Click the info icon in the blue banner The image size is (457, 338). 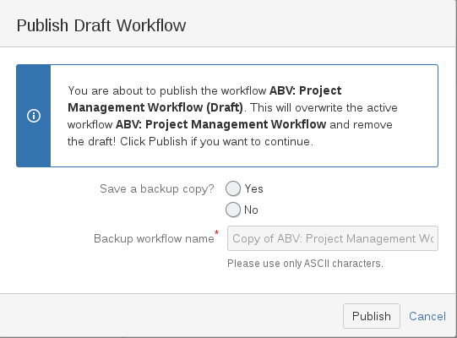click(x=34, y=116)
